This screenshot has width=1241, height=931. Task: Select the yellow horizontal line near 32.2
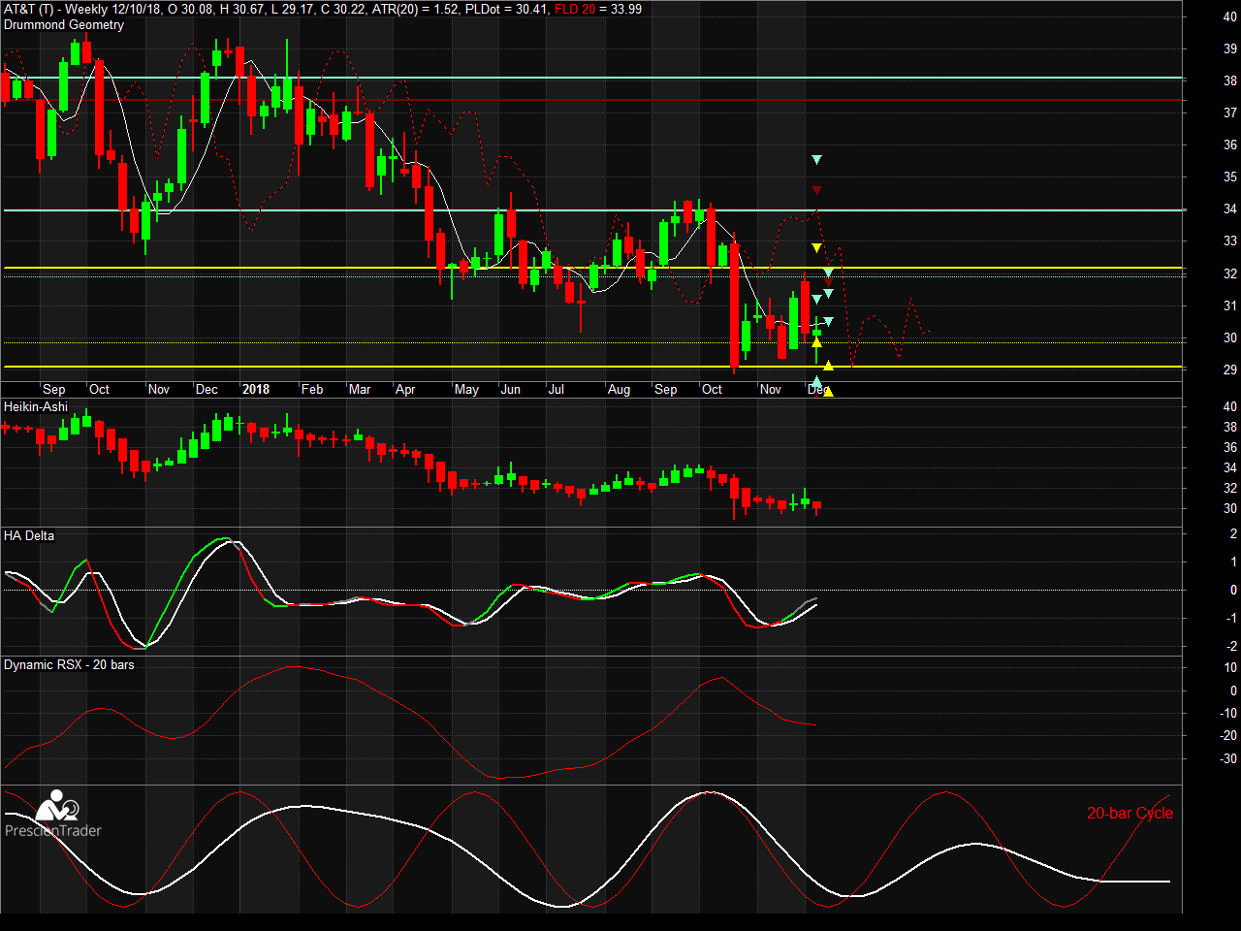pos(593,267)
